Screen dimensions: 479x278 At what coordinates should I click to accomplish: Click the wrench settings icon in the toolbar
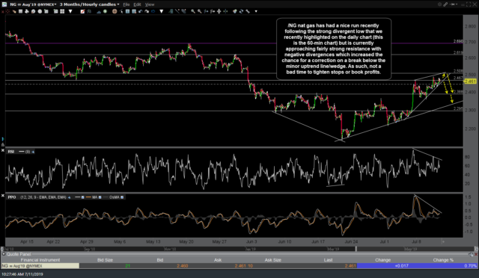[x=248, y=11]
